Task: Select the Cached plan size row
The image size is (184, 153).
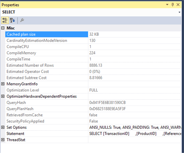Action: [21, 34]
